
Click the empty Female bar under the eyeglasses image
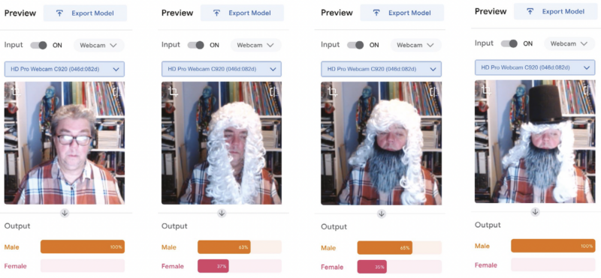tap(83, 265)
